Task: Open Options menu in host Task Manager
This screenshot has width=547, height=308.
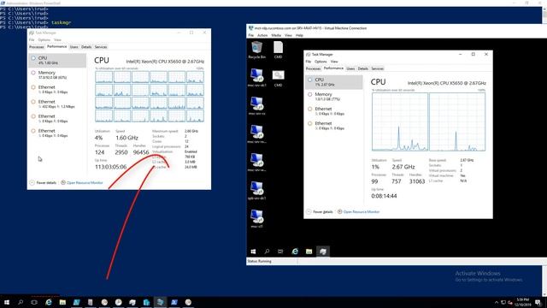Action: [x=44, y=40]
